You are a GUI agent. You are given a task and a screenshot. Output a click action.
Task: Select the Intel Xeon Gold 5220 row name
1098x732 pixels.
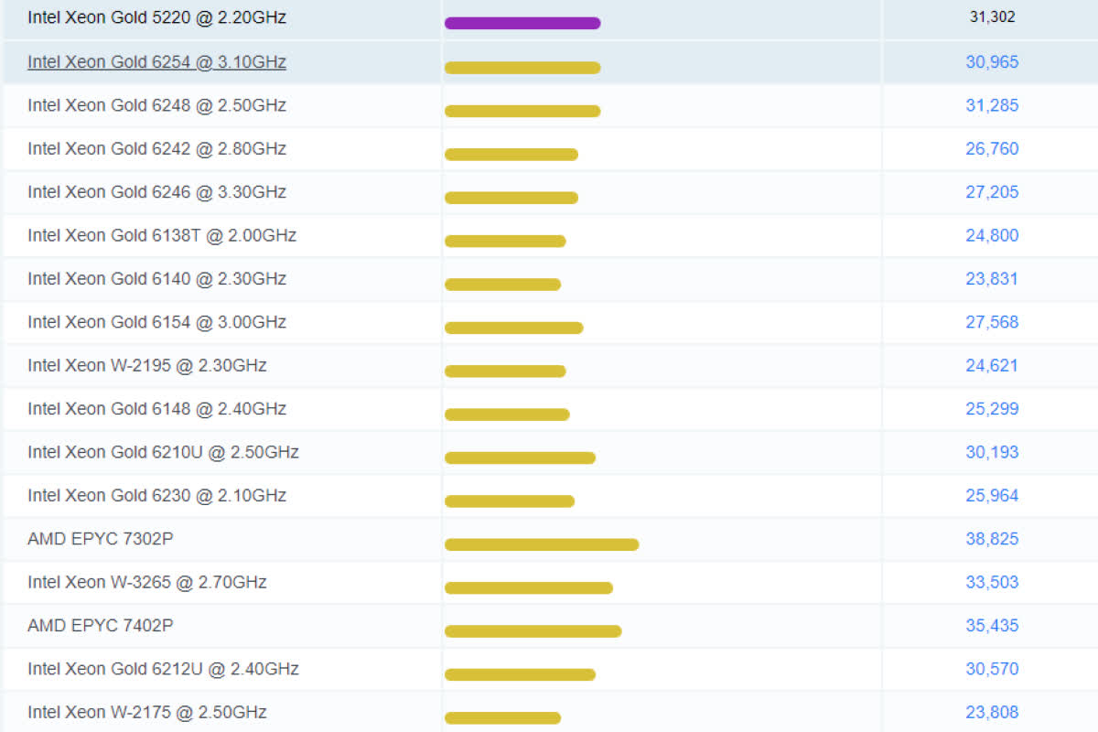[156, 17]
